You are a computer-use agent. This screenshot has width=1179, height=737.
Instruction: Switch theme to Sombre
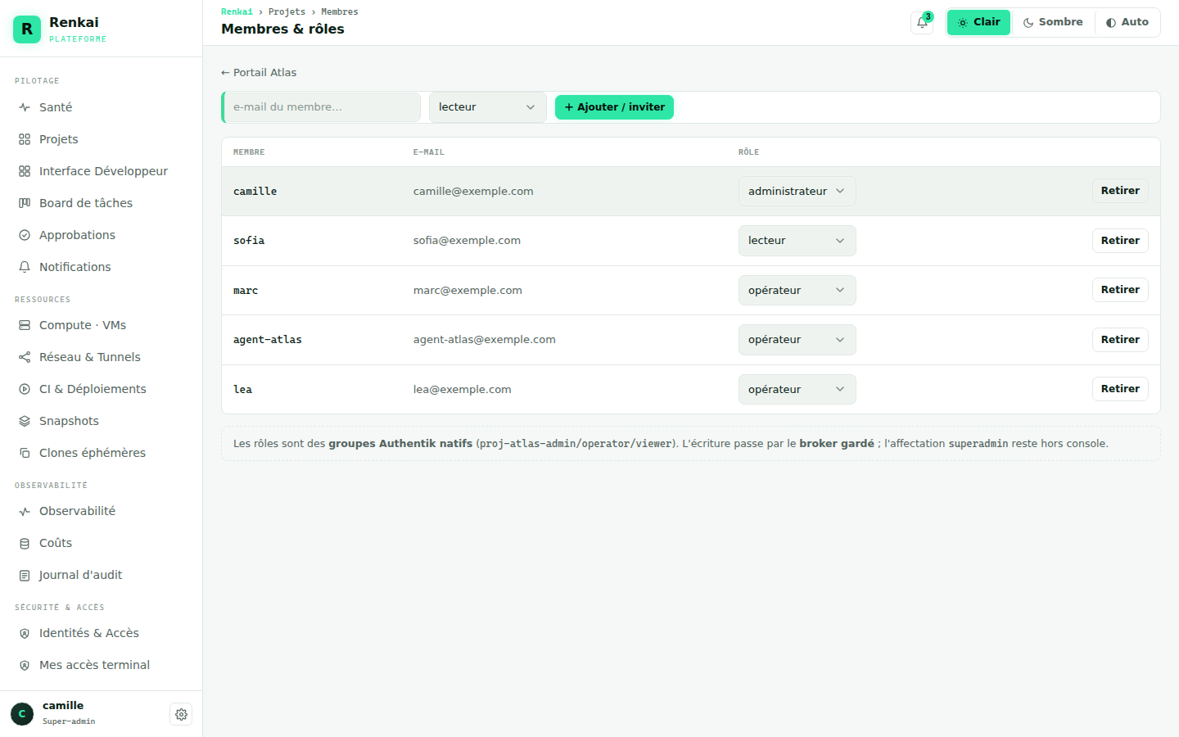point(1053,22)
